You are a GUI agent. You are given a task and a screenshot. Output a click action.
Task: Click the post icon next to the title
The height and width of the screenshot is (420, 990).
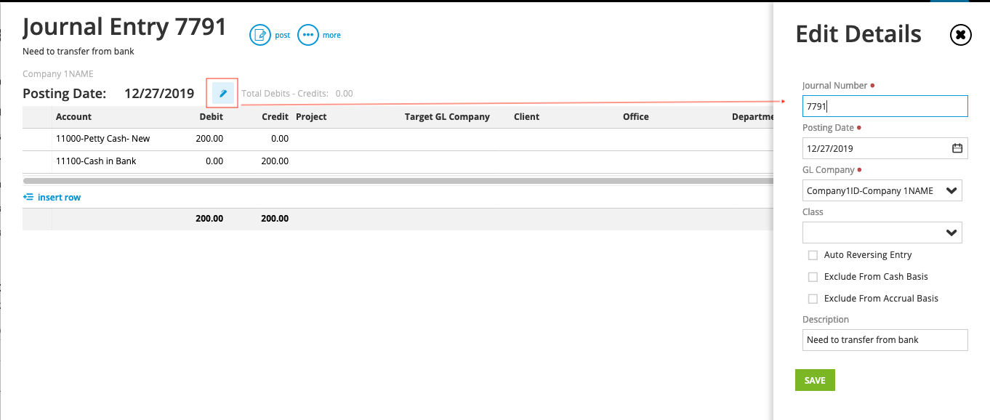coord(260,35)
